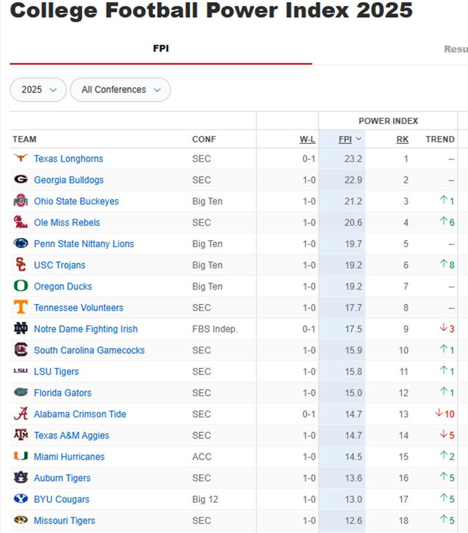Open Tennessee Volunteers team link
Screen dimensions: 468x533
78,308
